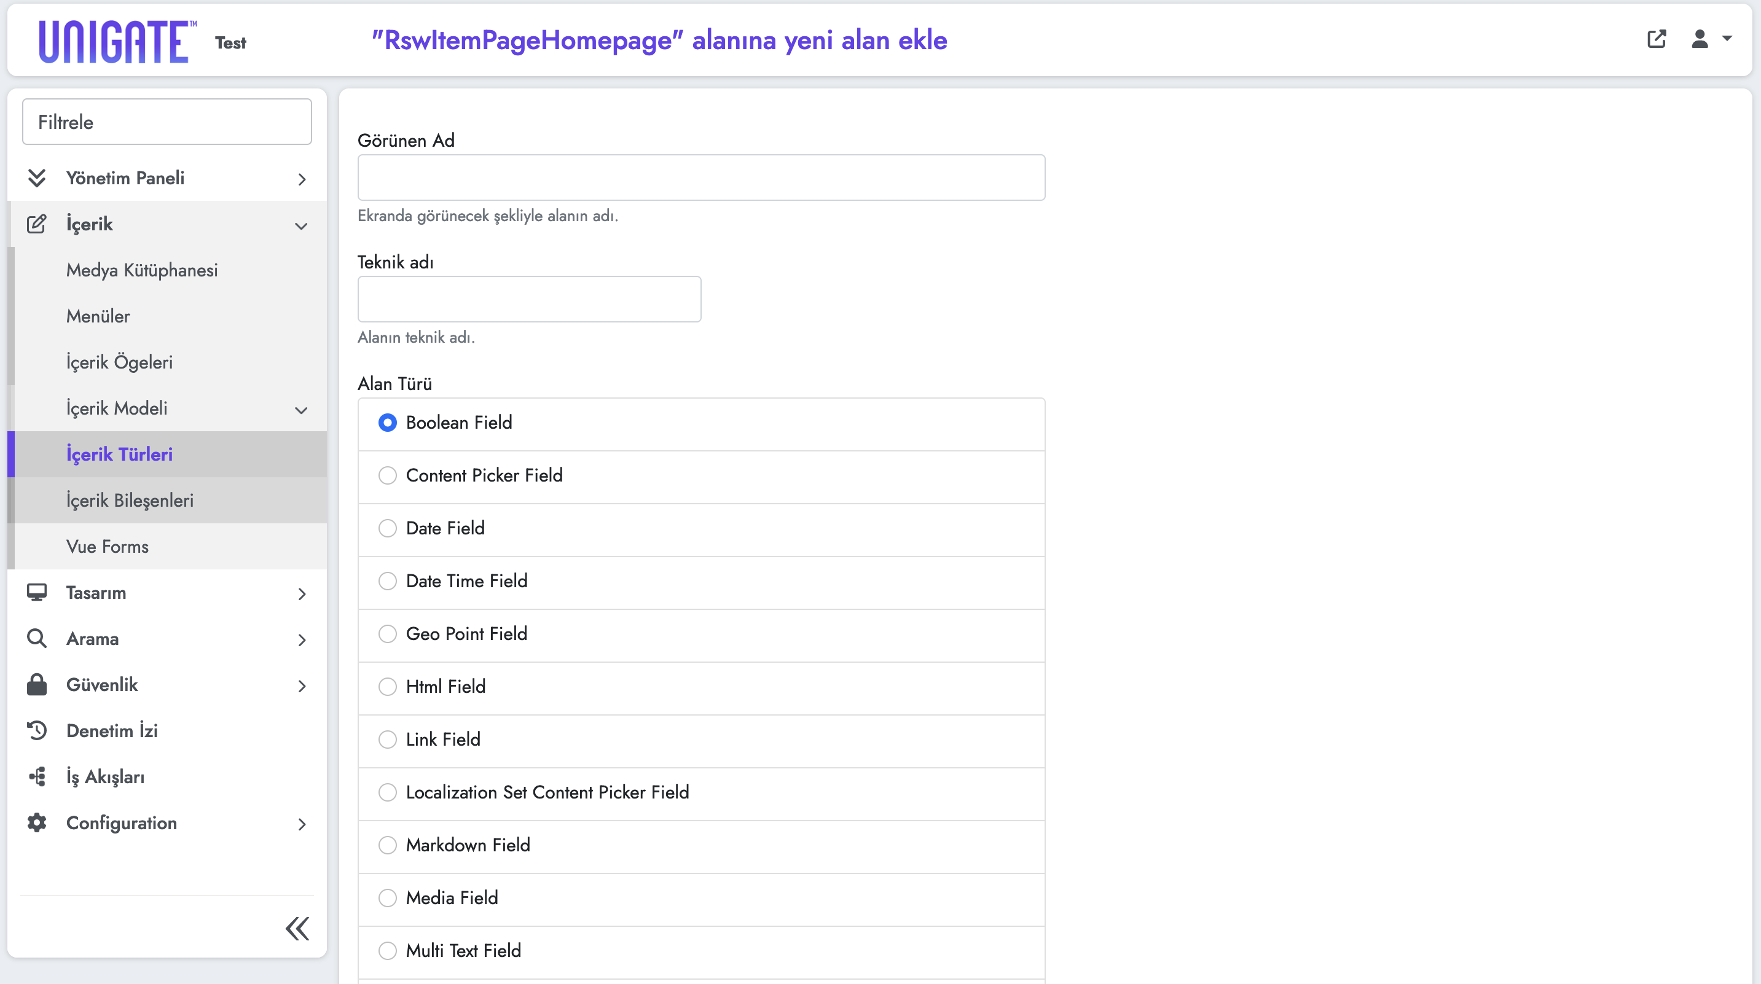
Task: Click the Görünen Ad input field
Action: coord(702,178)
